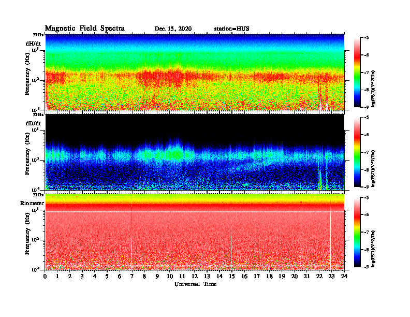
Task: Click hour 11 on the Universal Time axis
Action: (x=182, y=277)
